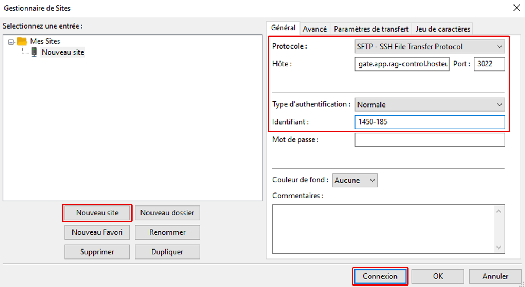Screen dimensions: 525x287
Task: Switch to the Avancé tab
Action: 314,29
